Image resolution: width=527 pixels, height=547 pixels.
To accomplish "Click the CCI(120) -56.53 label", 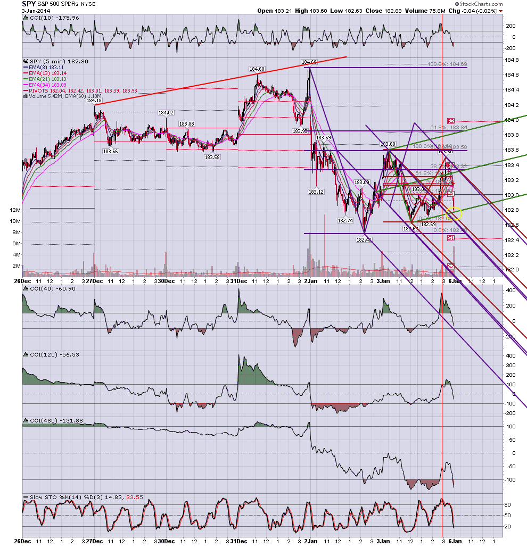I will (x=54, y=354).
